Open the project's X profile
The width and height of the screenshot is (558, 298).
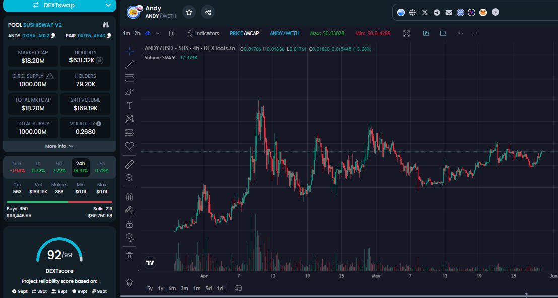coord(425,13)
